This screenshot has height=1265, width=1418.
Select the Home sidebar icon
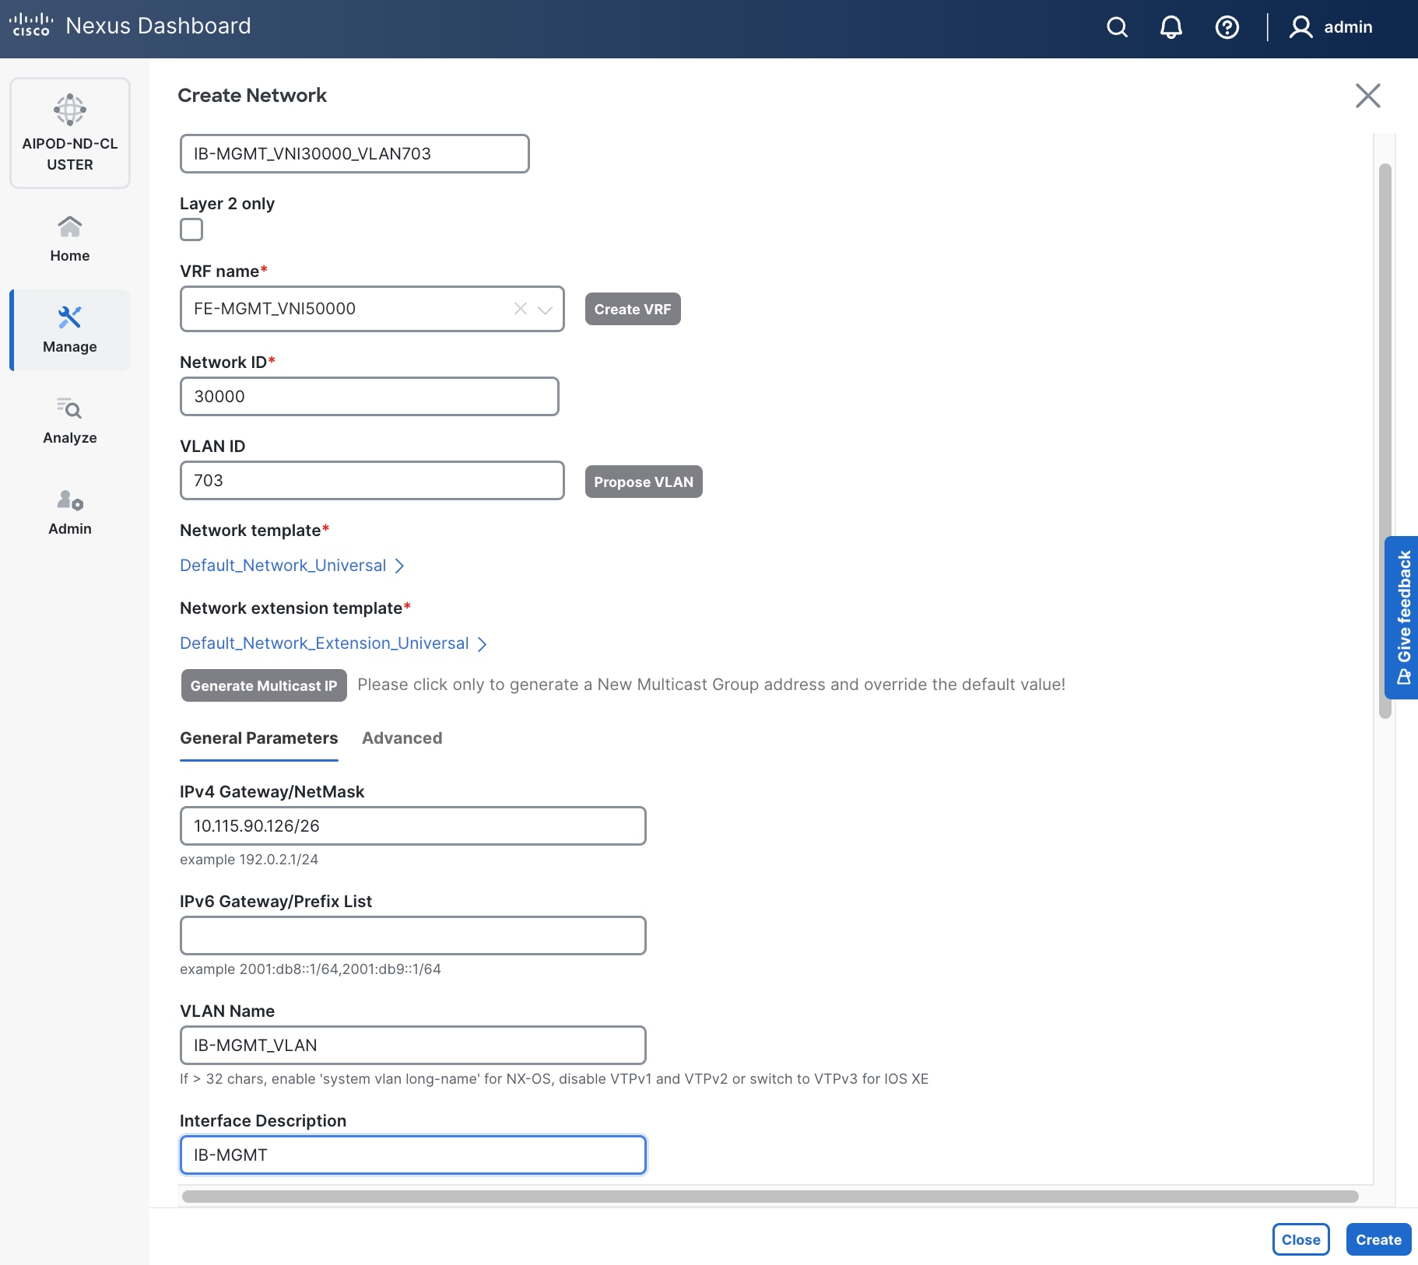pos(69,237)
